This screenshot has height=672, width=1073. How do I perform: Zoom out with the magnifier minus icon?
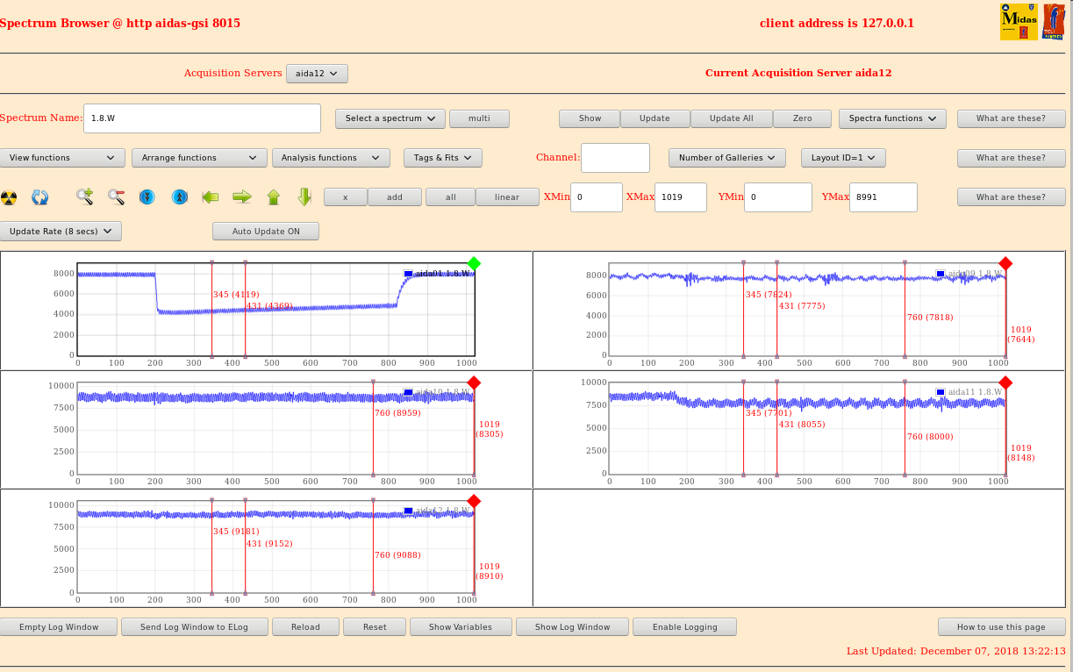pyautogui.click(x=116, y=197)
